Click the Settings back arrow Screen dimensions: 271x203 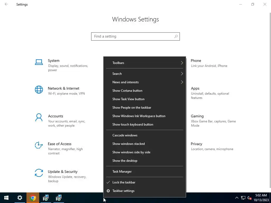6,4
